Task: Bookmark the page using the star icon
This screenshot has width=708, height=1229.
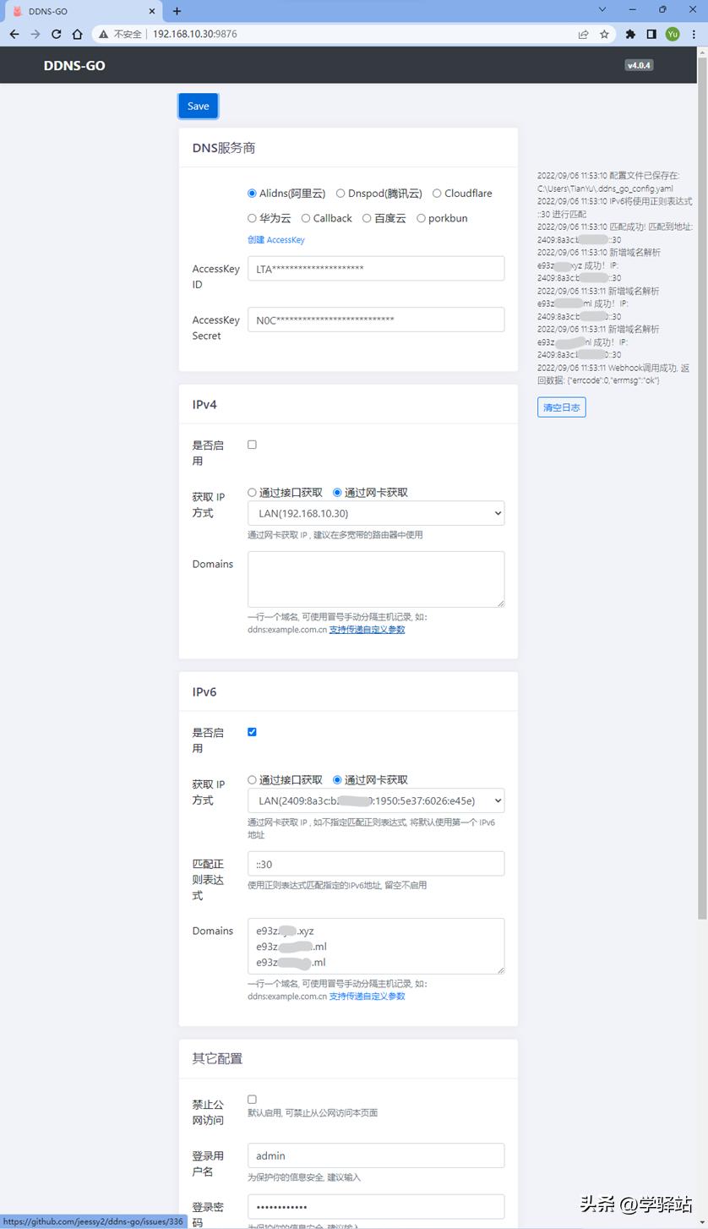Action: pos(605,36)
